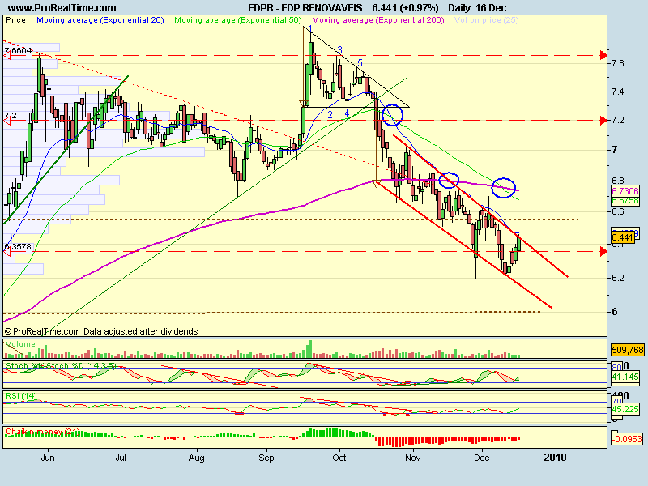648x486 pixels.
Task: Click the magenta 6.7306 EMA value box
Action: pyautogui.click(x=625, y=191)
